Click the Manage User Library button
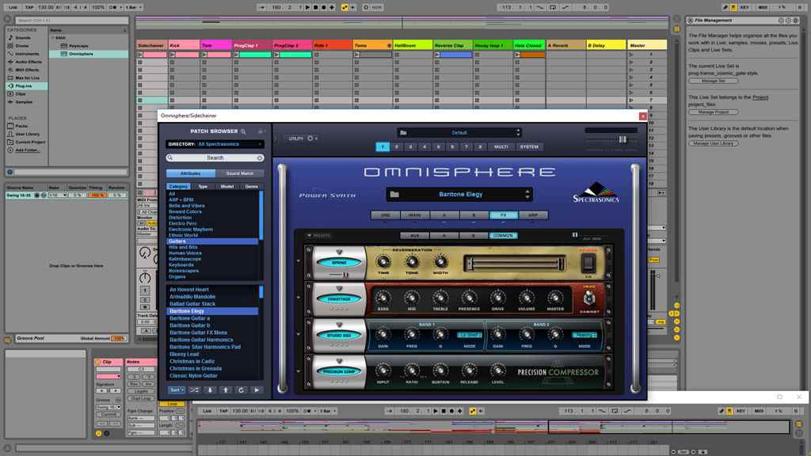 714,143
